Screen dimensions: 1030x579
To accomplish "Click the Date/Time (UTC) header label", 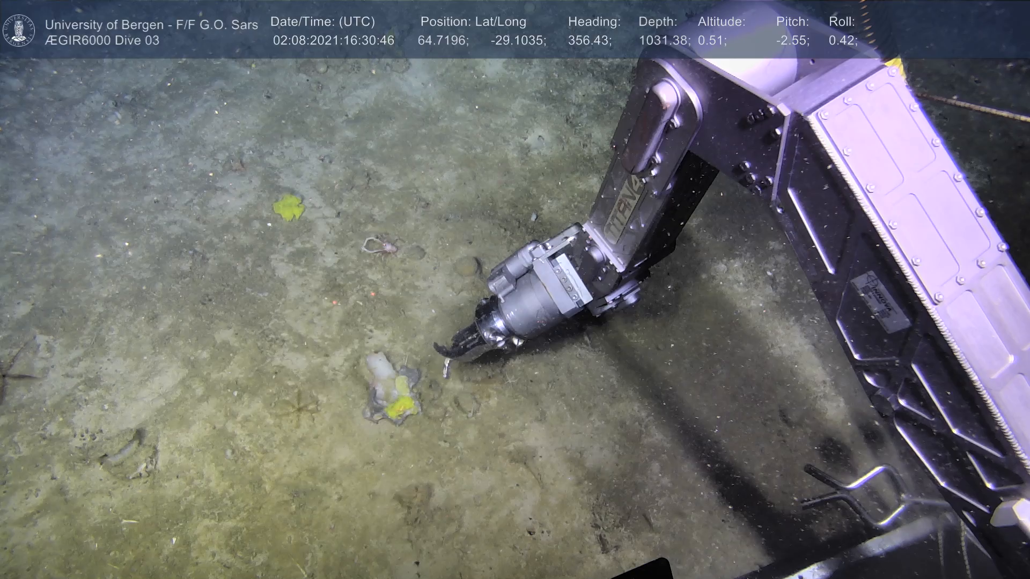I will (322, 22).
